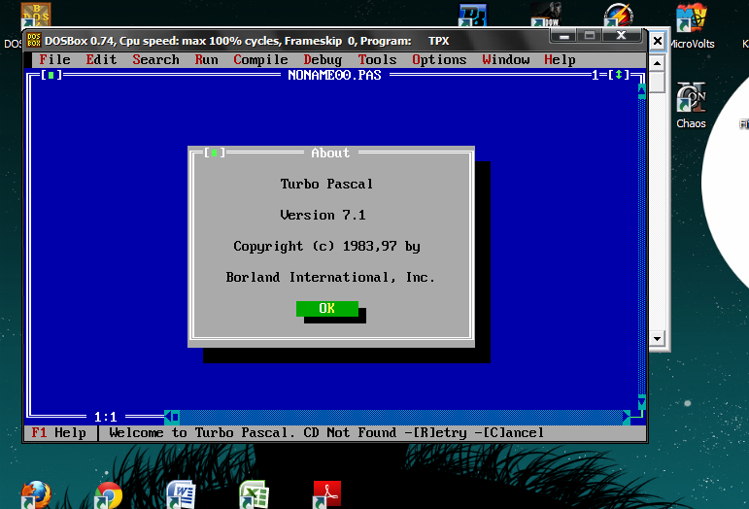
Task: Click the editor vertical scrollbar track
Action: tap(641, 247)
